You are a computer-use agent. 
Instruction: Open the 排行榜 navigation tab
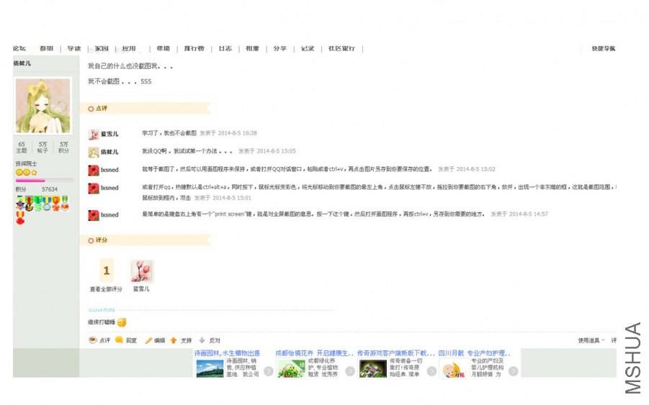[x=194, y=49]
